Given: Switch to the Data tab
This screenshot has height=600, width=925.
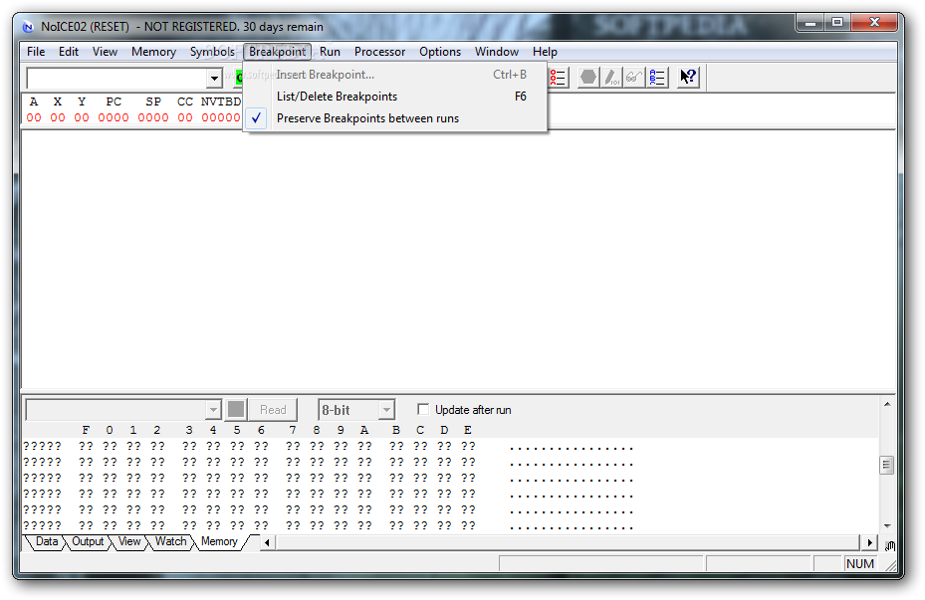Looking at the screenshot, I should click(47, 541).
